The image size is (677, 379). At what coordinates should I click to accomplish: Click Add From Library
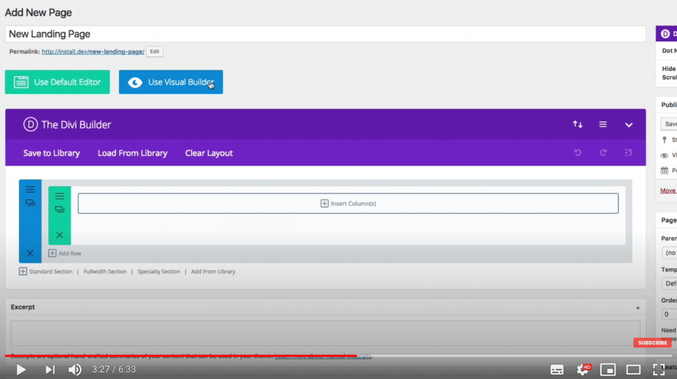pos(214,271)
